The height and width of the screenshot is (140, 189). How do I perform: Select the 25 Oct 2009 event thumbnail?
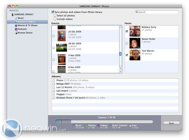(x=62, y=36)
